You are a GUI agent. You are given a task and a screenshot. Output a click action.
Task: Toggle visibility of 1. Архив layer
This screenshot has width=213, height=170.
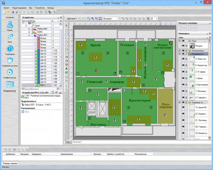click(183, 78)
